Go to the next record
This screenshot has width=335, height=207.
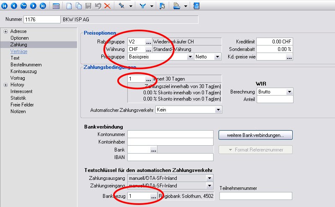coord(33,6)
